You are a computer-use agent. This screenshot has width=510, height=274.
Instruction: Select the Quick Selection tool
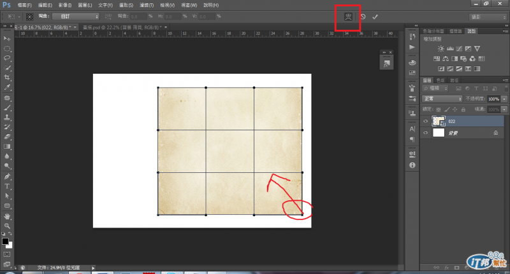tap(7, 68)
